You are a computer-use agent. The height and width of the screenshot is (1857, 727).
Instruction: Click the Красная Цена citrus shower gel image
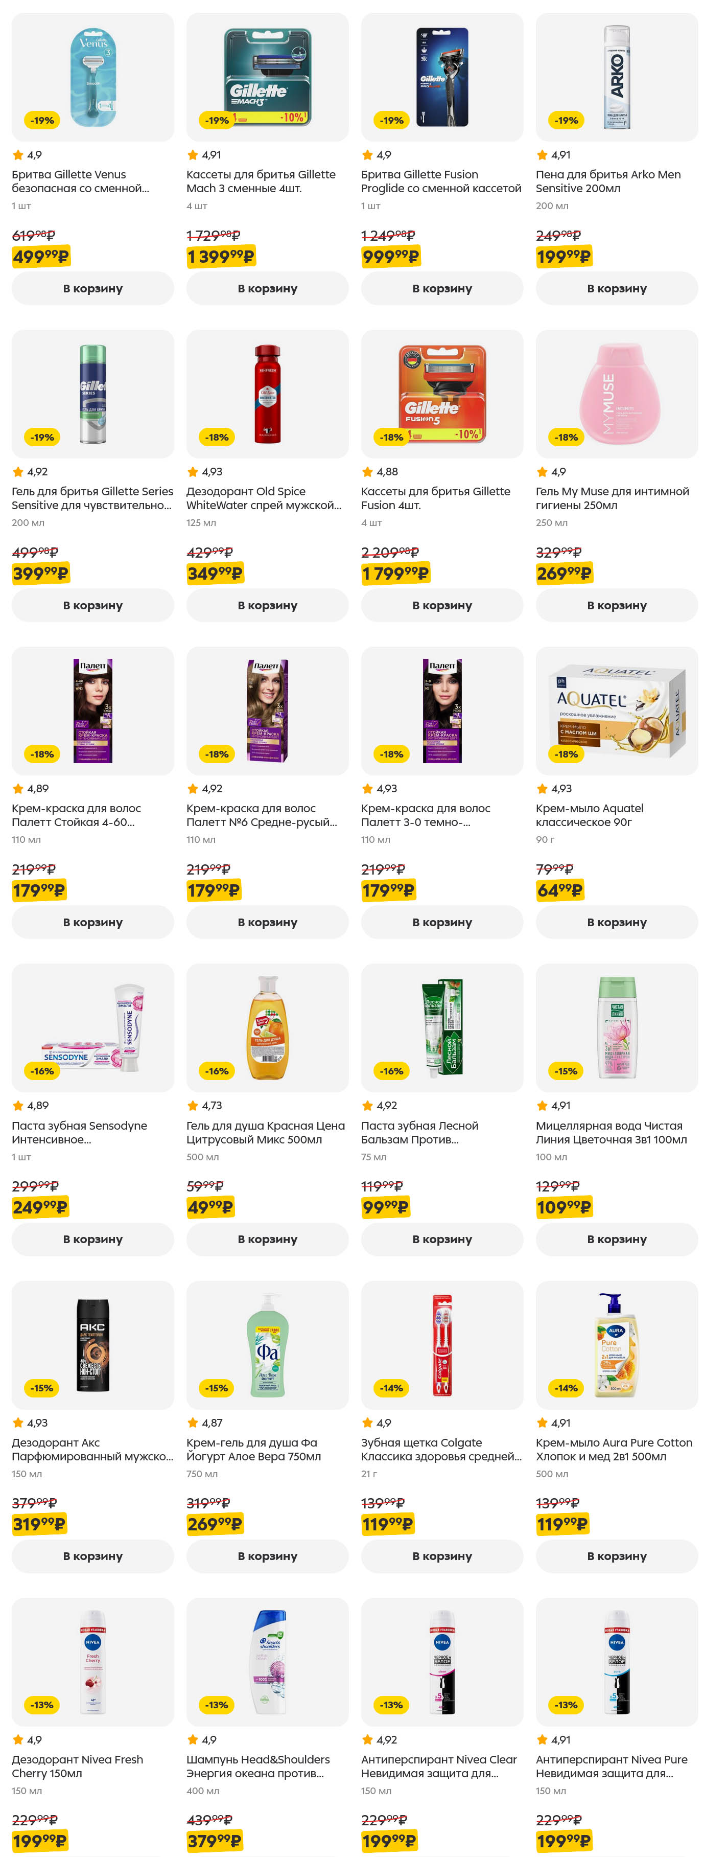267,1027
